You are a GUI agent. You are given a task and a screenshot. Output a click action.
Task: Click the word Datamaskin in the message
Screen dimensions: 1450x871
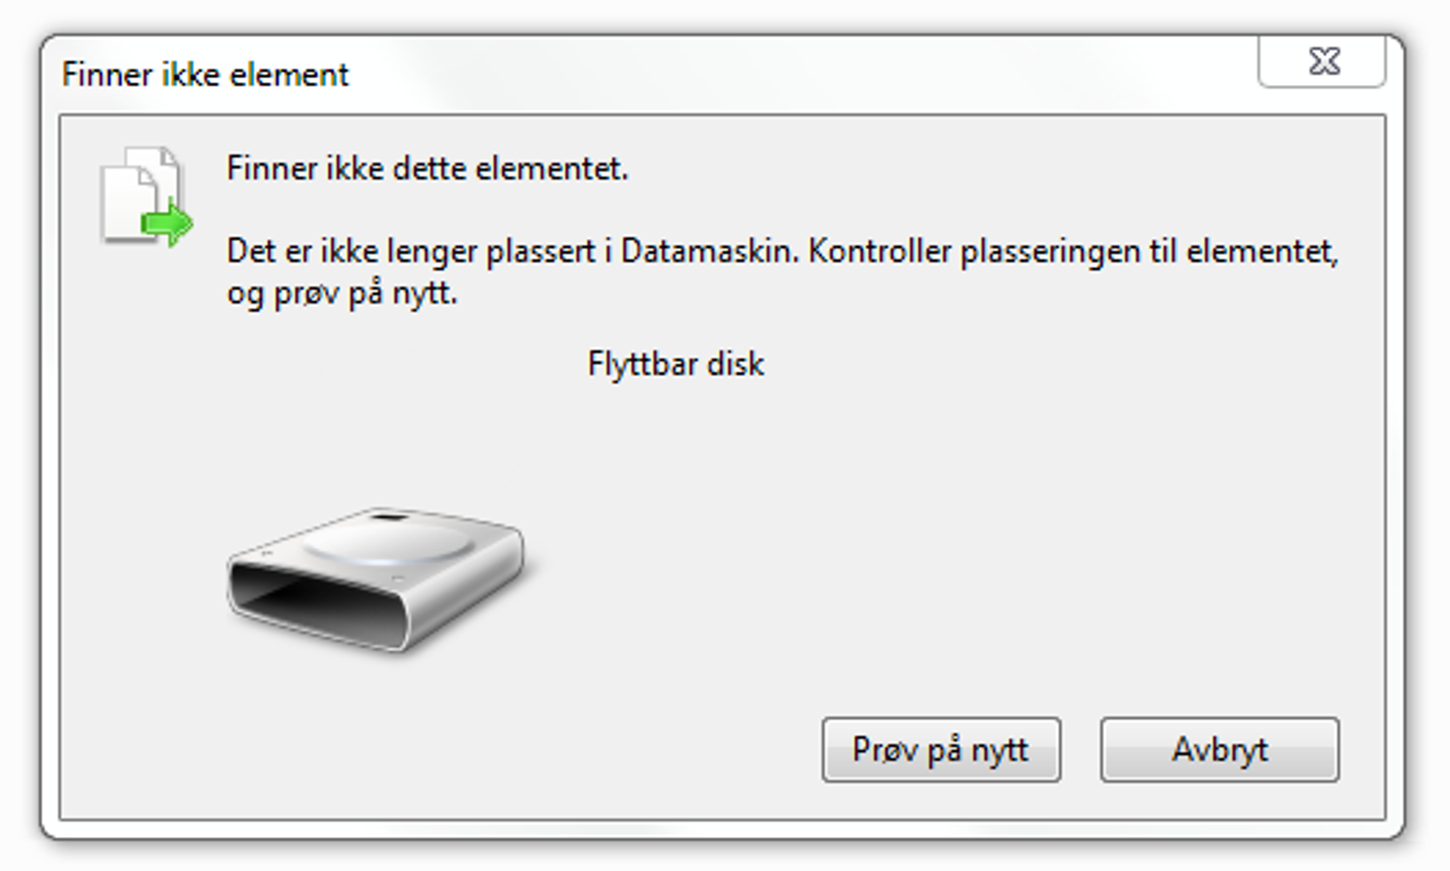click(709, 251)
